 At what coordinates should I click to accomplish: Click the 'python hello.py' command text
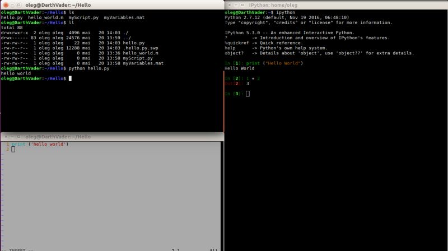click(x=89, y=68)
